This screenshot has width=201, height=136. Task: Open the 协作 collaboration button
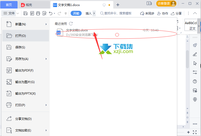click(163, 13)
